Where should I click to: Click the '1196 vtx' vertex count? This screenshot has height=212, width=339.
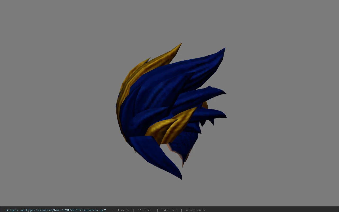145,210
